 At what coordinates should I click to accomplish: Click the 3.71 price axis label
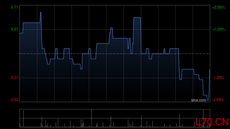[x=14, y=7]
